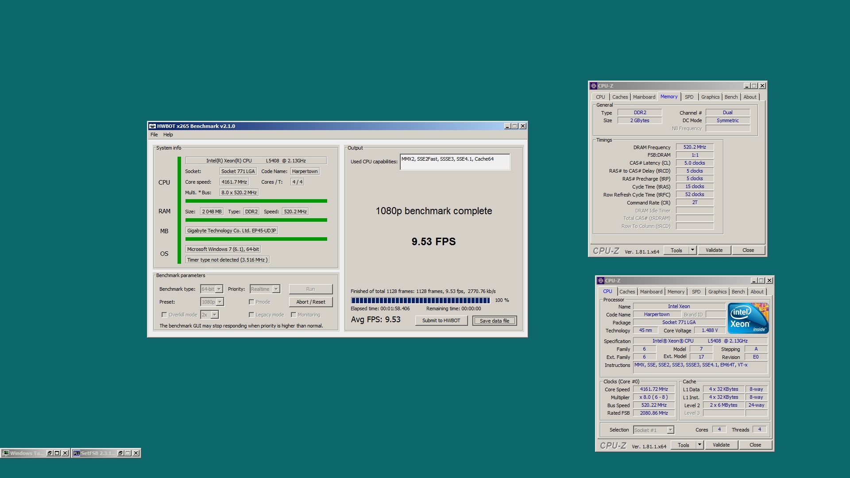Open Tools dropdown arrow in CPU-Z Memory window

[x=693, y=250]
